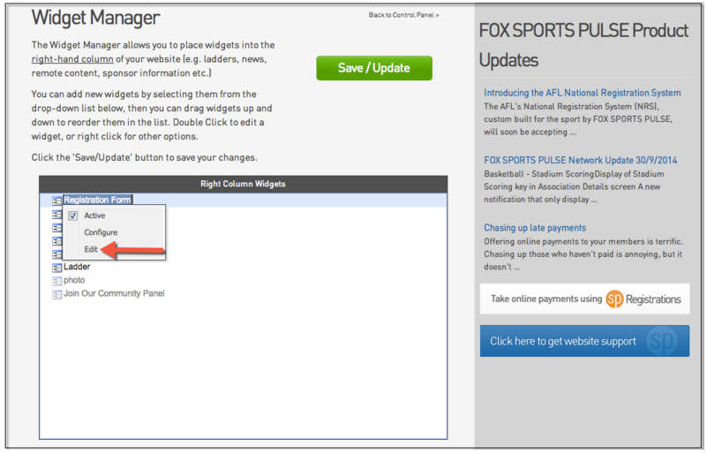Click icon beside Join Our Community Panel
Image resolution: width=707 pixels, height=454 pixels.
tap(56, 294)
